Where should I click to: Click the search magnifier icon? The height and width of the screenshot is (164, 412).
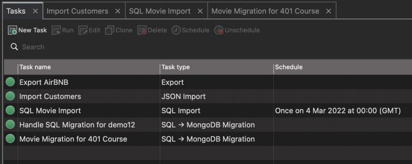pyautogui.click(x=14, y=47)
